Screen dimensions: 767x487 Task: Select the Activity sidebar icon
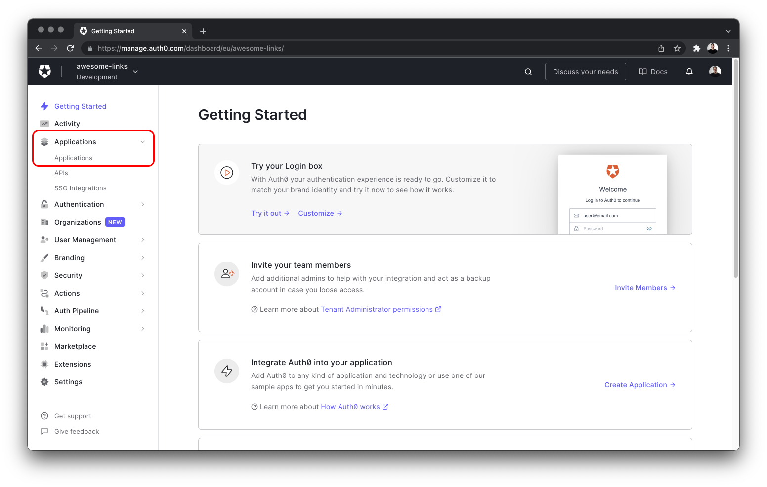tap(44, 123)
